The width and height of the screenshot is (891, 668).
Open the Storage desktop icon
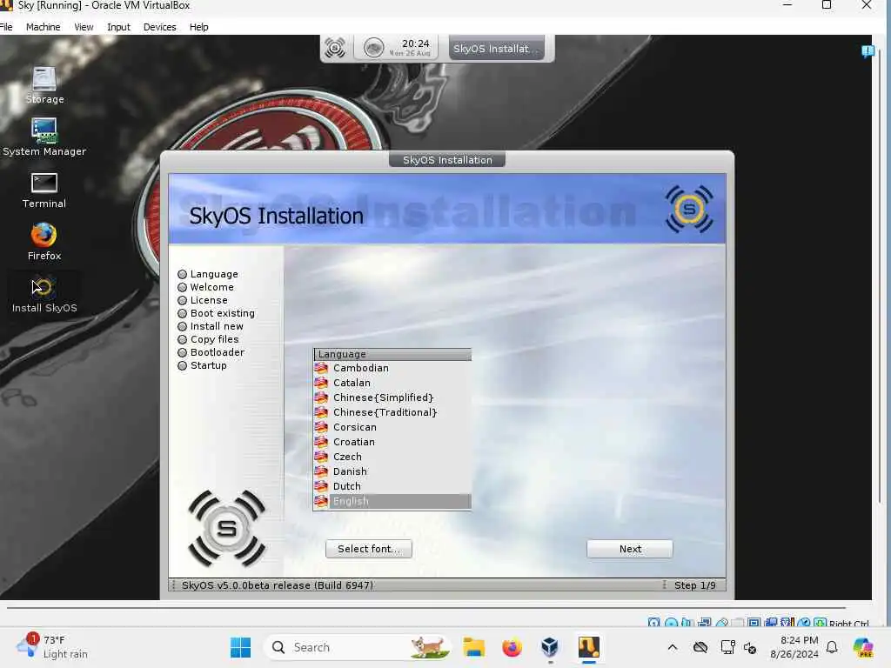[44, 85]
